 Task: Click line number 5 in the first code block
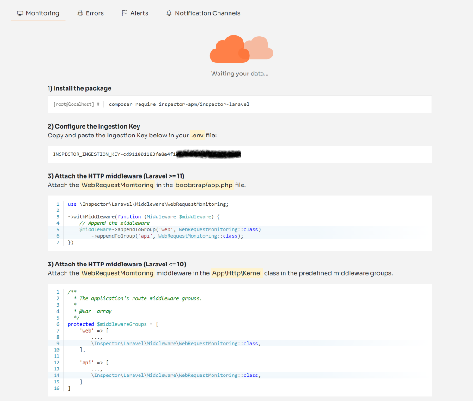click(57, 229)
